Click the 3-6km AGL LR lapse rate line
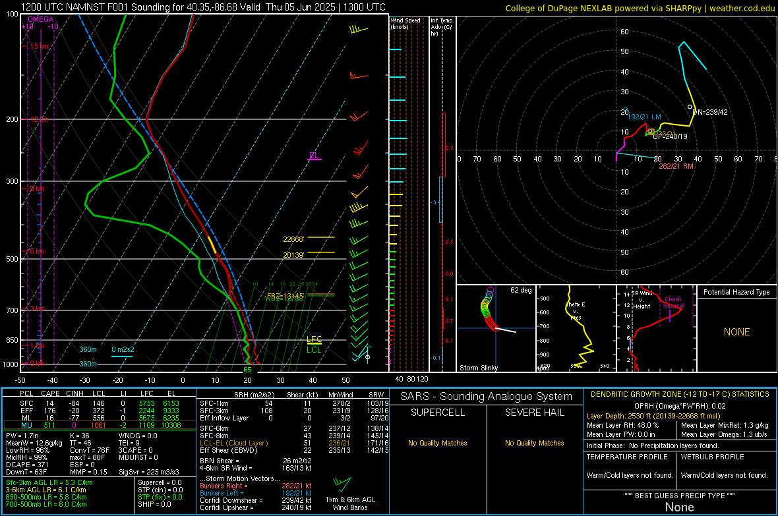The width and height of the screenshot is (778, 516). pos(45,490)
